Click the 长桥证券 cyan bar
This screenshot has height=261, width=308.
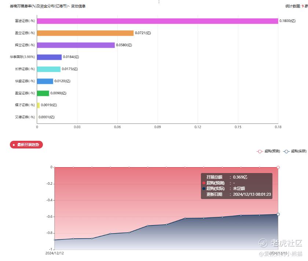[x=49, y=69]
